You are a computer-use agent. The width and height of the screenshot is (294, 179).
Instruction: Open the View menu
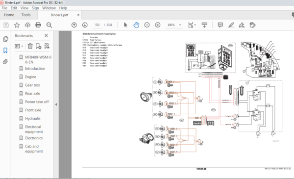click(x=24, y=8)
